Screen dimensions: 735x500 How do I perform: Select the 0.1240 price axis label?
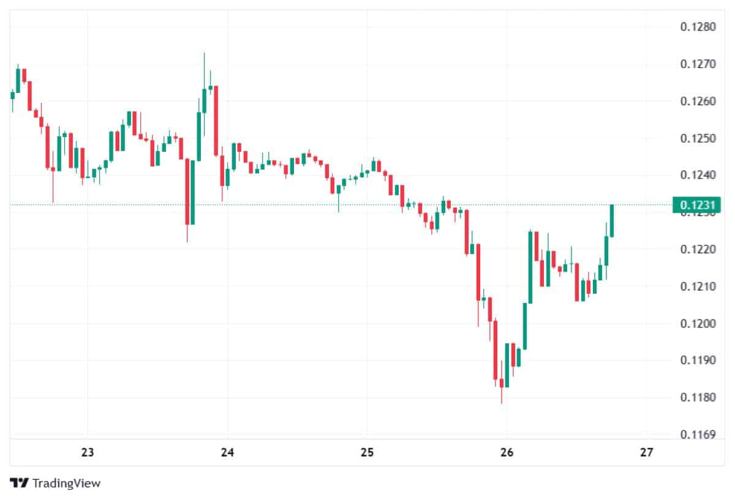click(x=697, y=176)
